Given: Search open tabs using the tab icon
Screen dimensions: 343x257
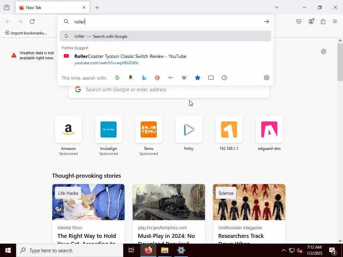Looking at the screenshot, I should (211, 78).
